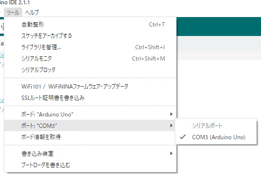Viewport: 261px width, 178px height.
Task: Open ライブラリを管理...
Action: click(x=90, y=47)
